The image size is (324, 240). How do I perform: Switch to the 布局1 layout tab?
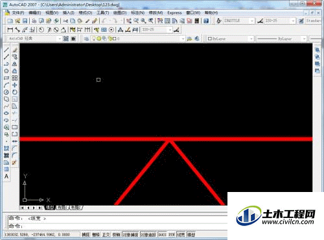coord(63,208)
